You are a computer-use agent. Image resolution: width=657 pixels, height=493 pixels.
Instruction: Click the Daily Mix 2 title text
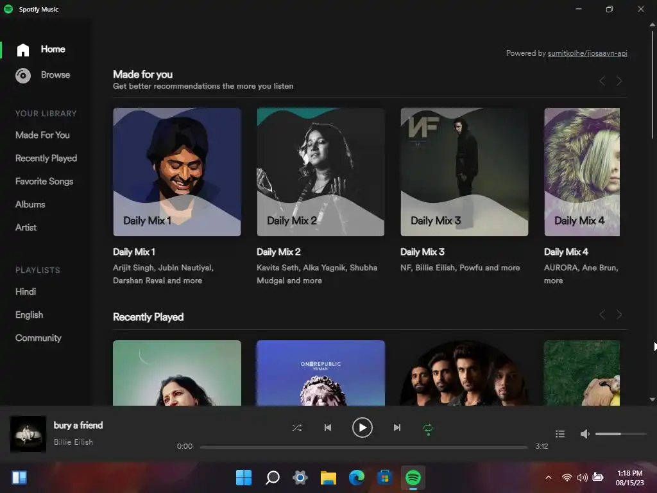(x=278, y=252)
